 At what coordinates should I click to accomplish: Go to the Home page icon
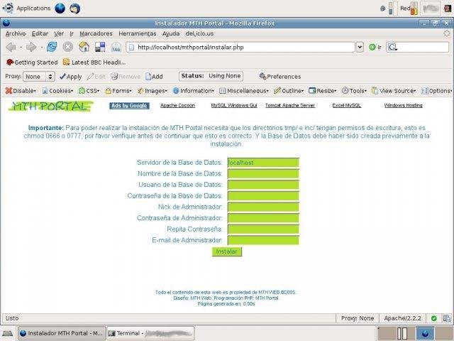coord(84,47)
